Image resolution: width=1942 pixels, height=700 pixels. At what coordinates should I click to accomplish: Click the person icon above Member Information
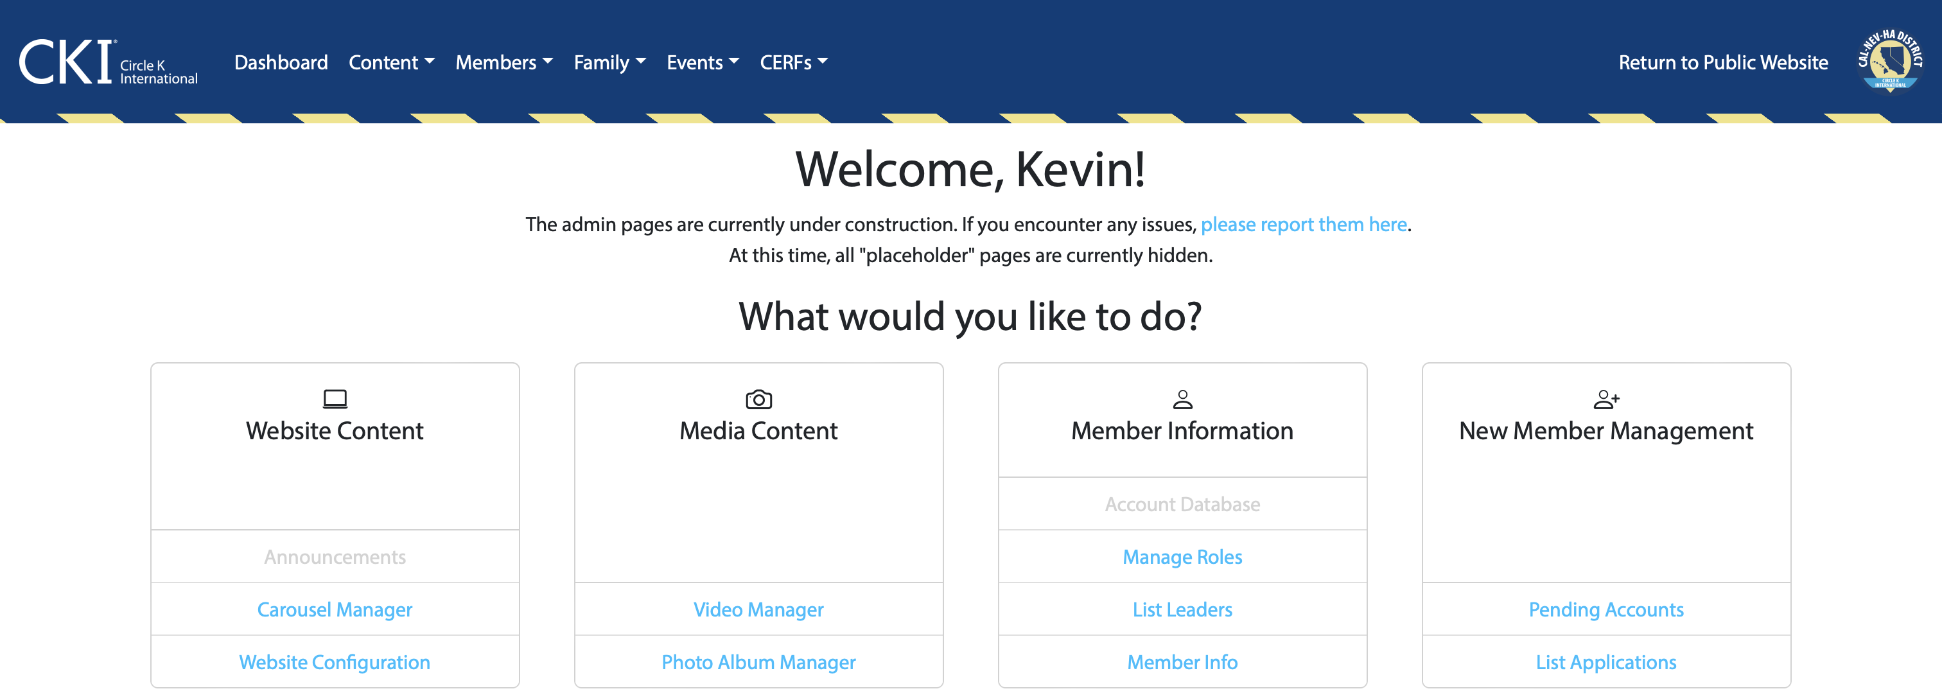tap(1182, 399)
